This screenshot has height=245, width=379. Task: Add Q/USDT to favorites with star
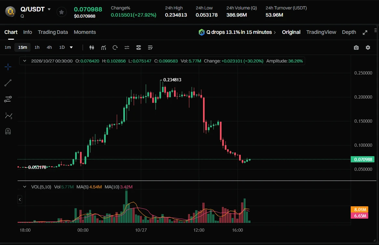(61, 12)
